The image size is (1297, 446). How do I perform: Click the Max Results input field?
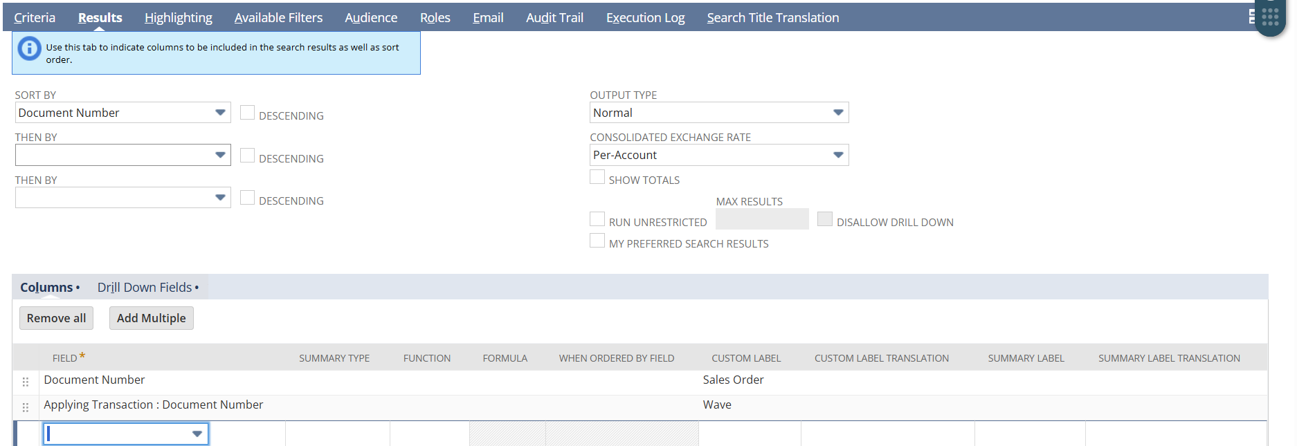pyautogui.click(x=761, y=220)
